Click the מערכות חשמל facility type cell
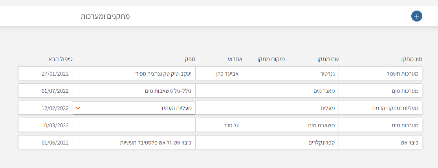Screen dimensions: 438x168 381,73
